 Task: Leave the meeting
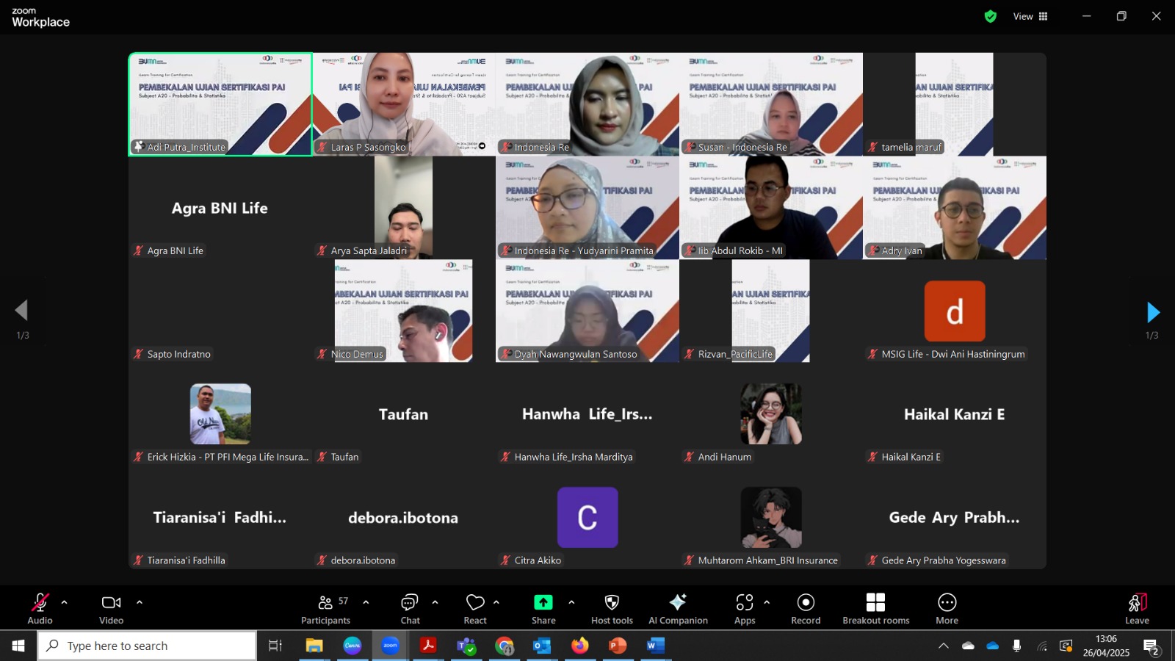point(1137,609)
